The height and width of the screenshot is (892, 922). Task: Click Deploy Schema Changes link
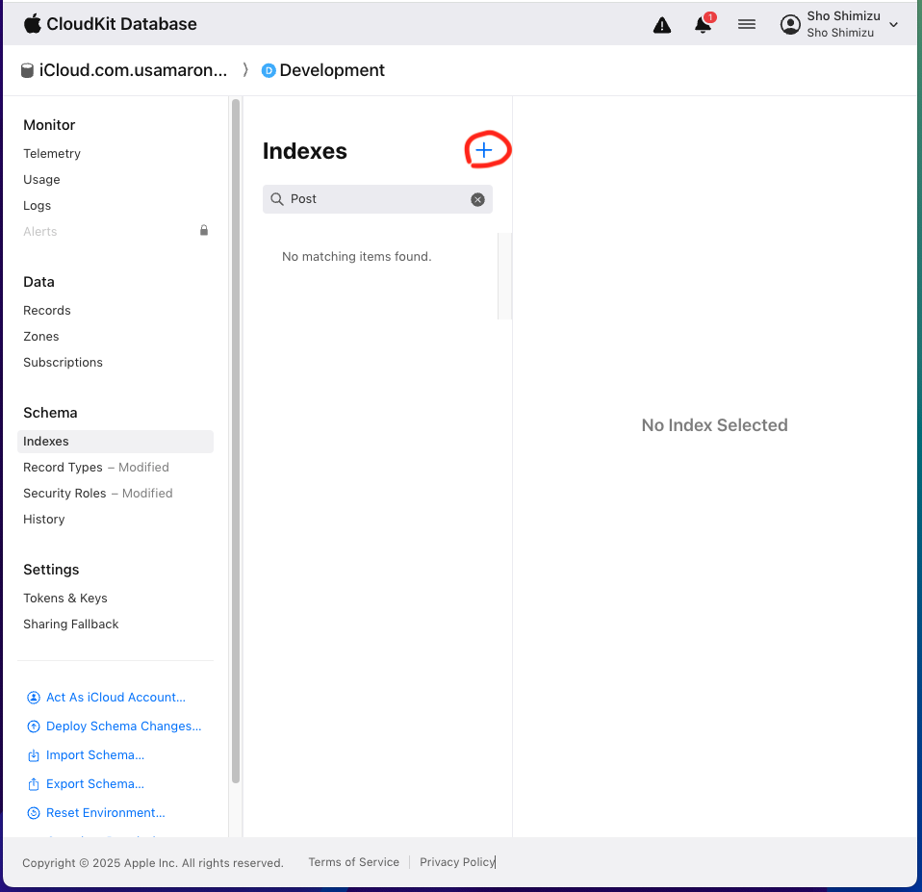click(123, 726)
